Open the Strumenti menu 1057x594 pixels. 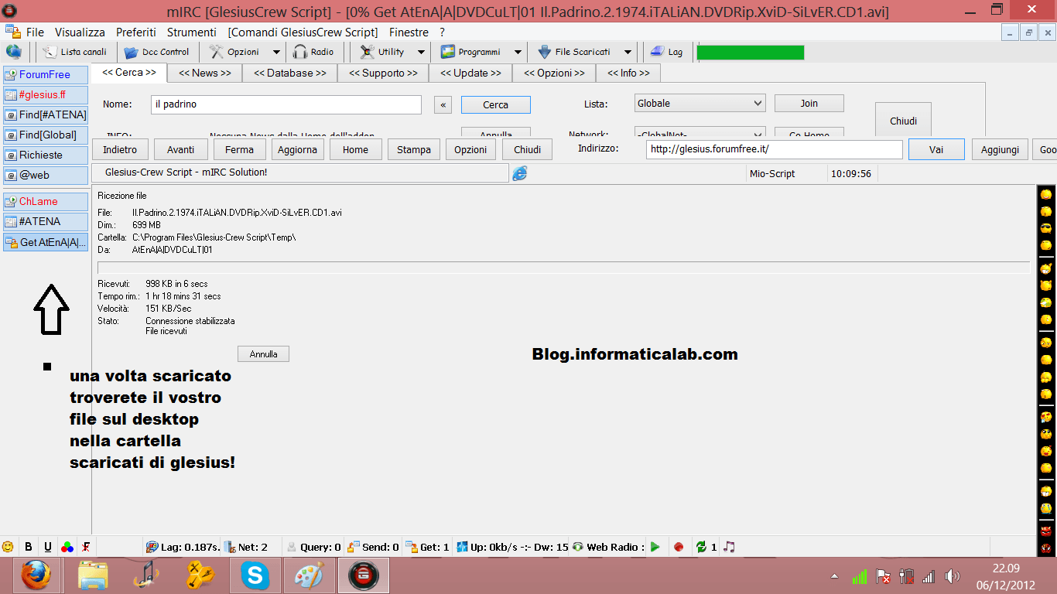click(x=192, y=32)
